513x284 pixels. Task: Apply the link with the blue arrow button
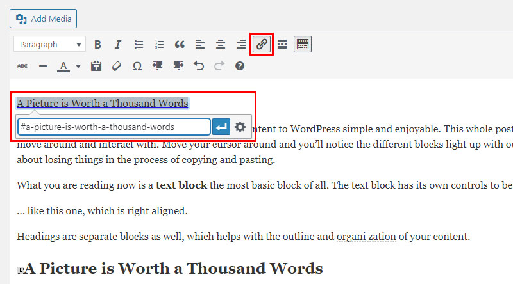click(221, 127)
